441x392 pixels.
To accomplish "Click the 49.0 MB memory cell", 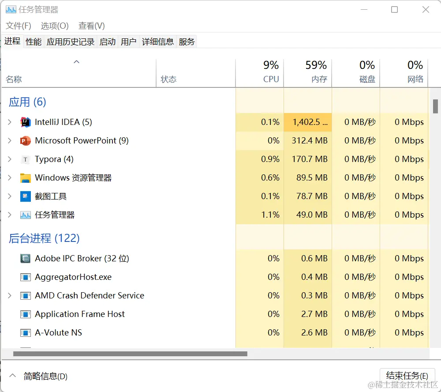I will 308,215.
